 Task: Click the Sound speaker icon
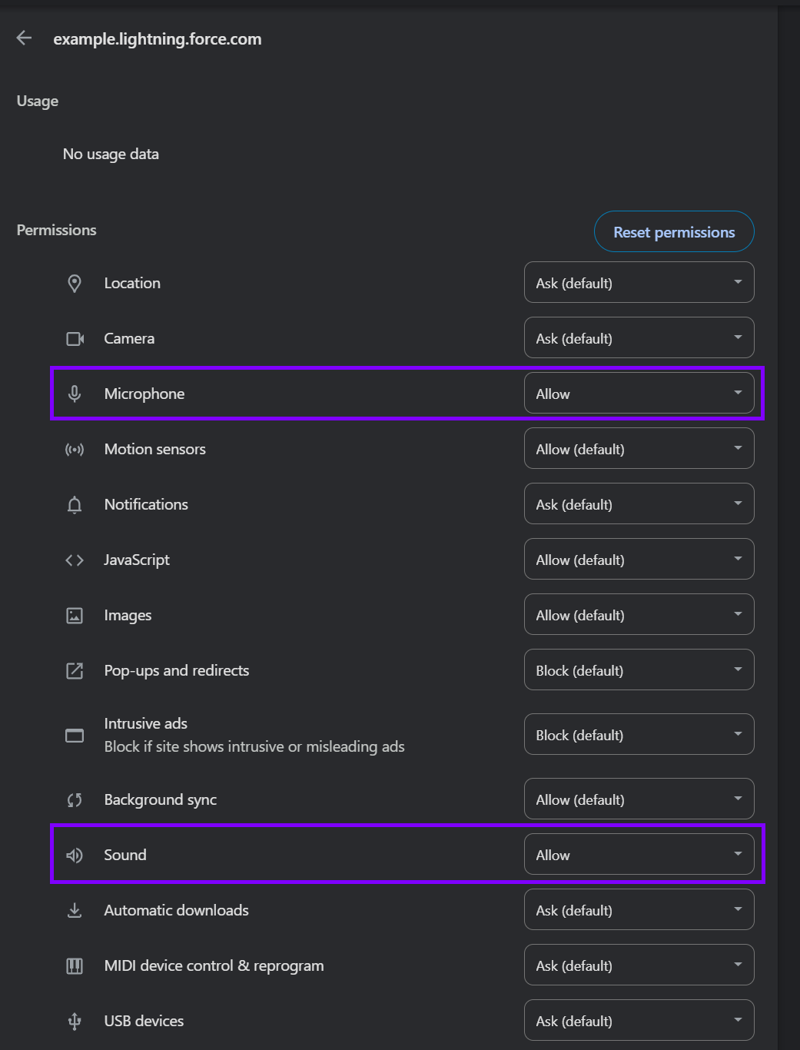pos(75,856)
